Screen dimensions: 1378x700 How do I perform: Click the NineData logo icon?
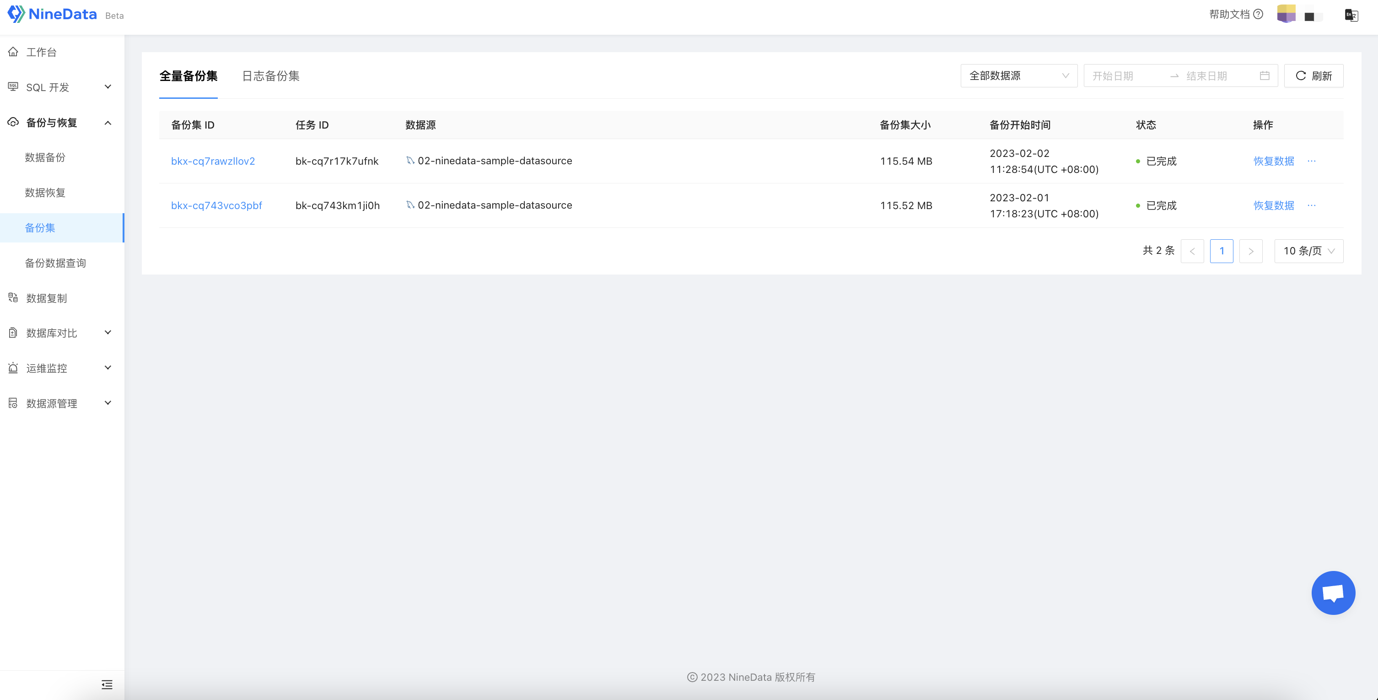point(16,14)
